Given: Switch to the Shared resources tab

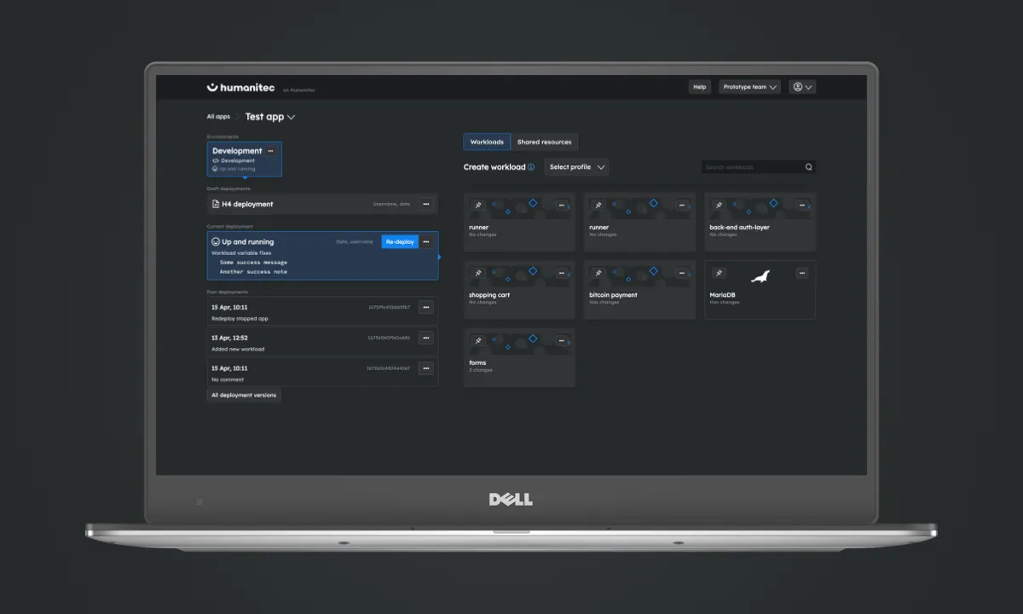Looking at the screenshot, I should pos(545,142).
